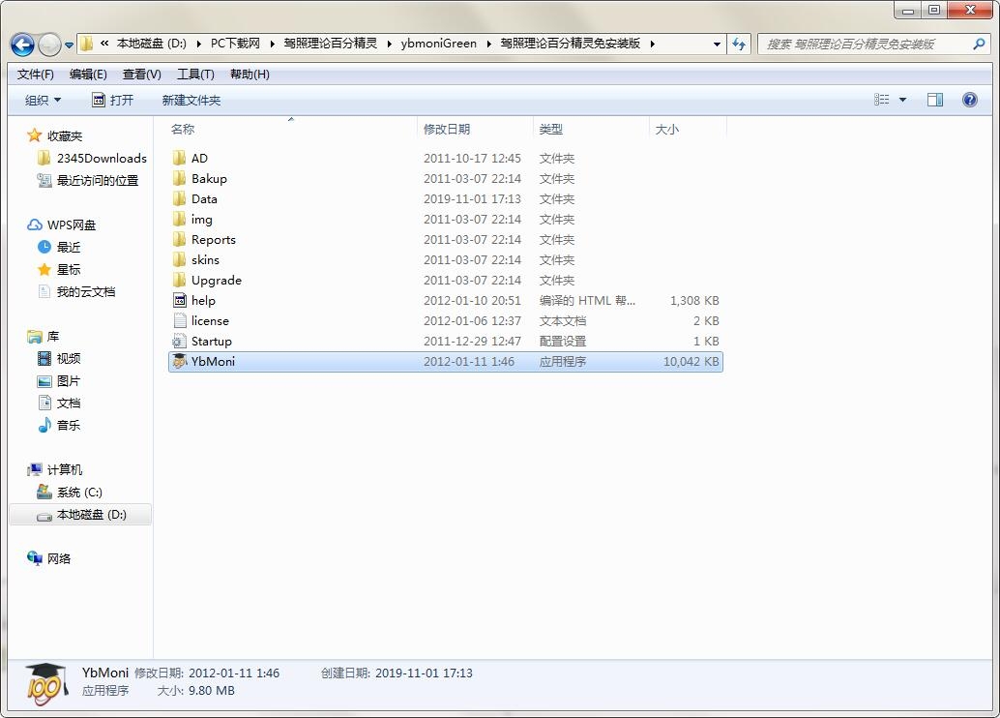1000x718 pixels.
Task: Expand the view options dropdown arrow
Action: click(902, 100)
